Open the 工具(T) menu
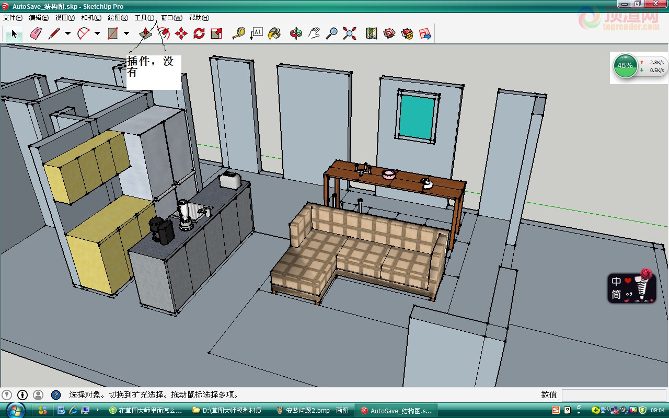 pyautogui.click(x=144, y=18)
